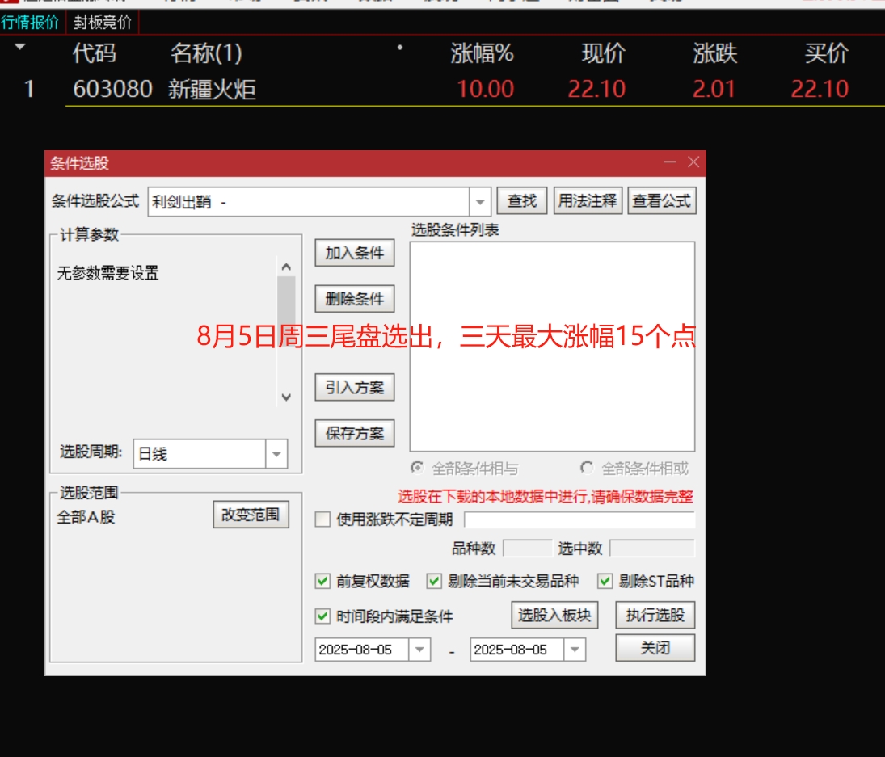Click the 查找 button
The width and height of the screenshot is (885, 757).
coord(521,201)
